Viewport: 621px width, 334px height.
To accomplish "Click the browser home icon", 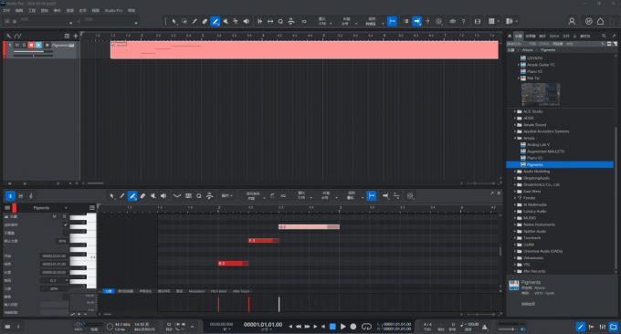I will tap(510, 36).
